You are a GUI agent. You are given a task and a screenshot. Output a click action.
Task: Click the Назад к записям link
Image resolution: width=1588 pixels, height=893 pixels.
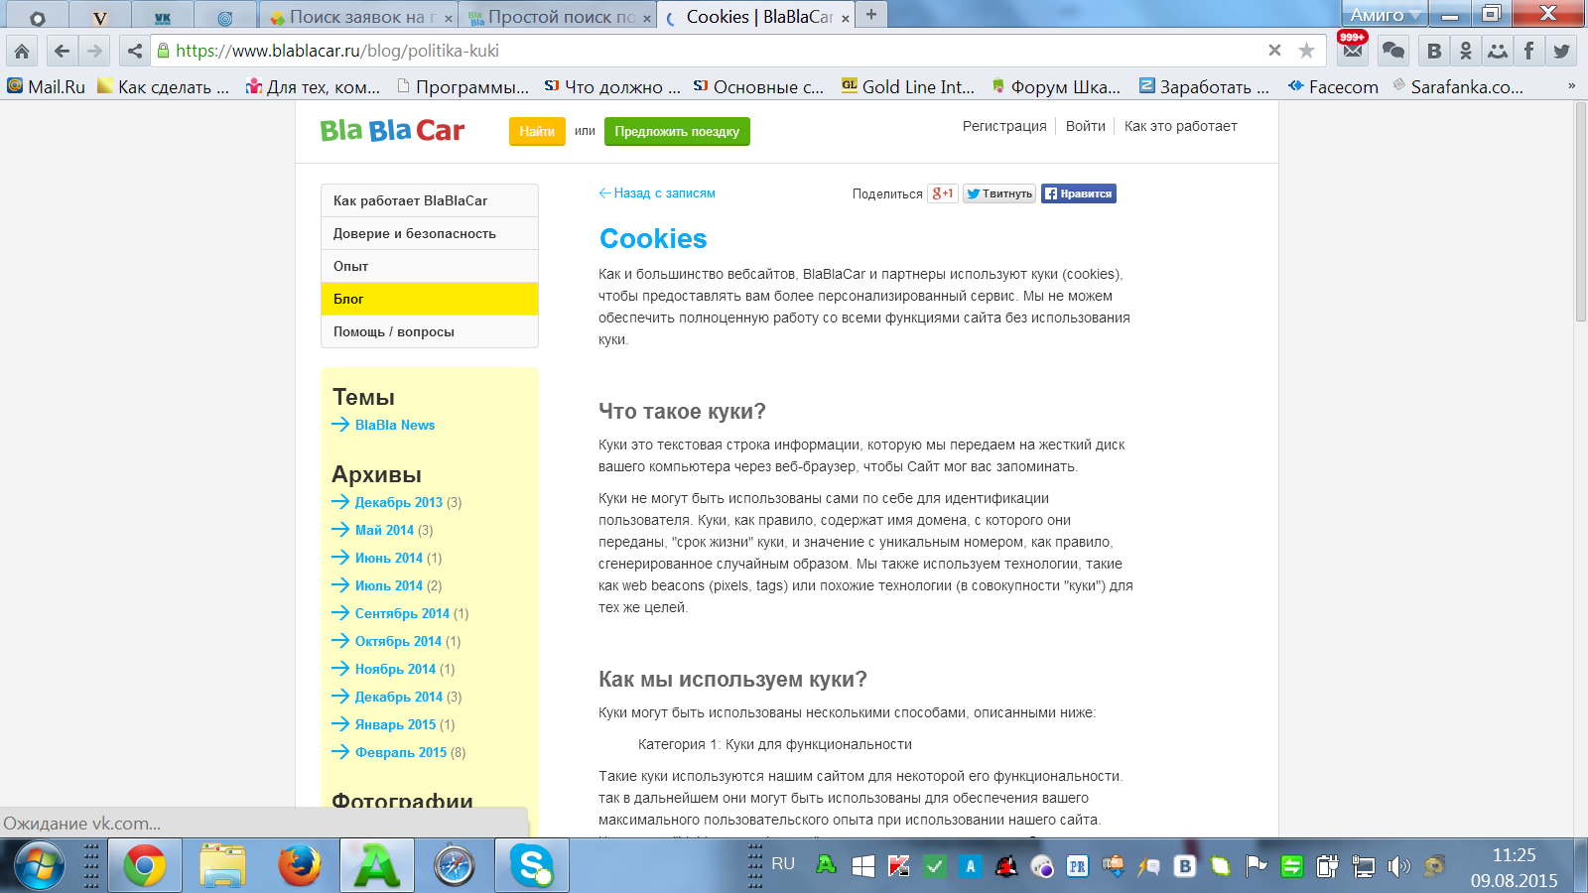[657, 193]
